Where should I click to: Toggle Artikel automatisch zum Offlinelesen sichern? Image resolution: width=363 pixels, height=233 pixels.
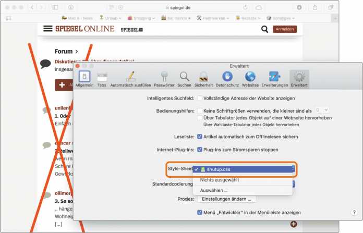[x=200, y=137]
